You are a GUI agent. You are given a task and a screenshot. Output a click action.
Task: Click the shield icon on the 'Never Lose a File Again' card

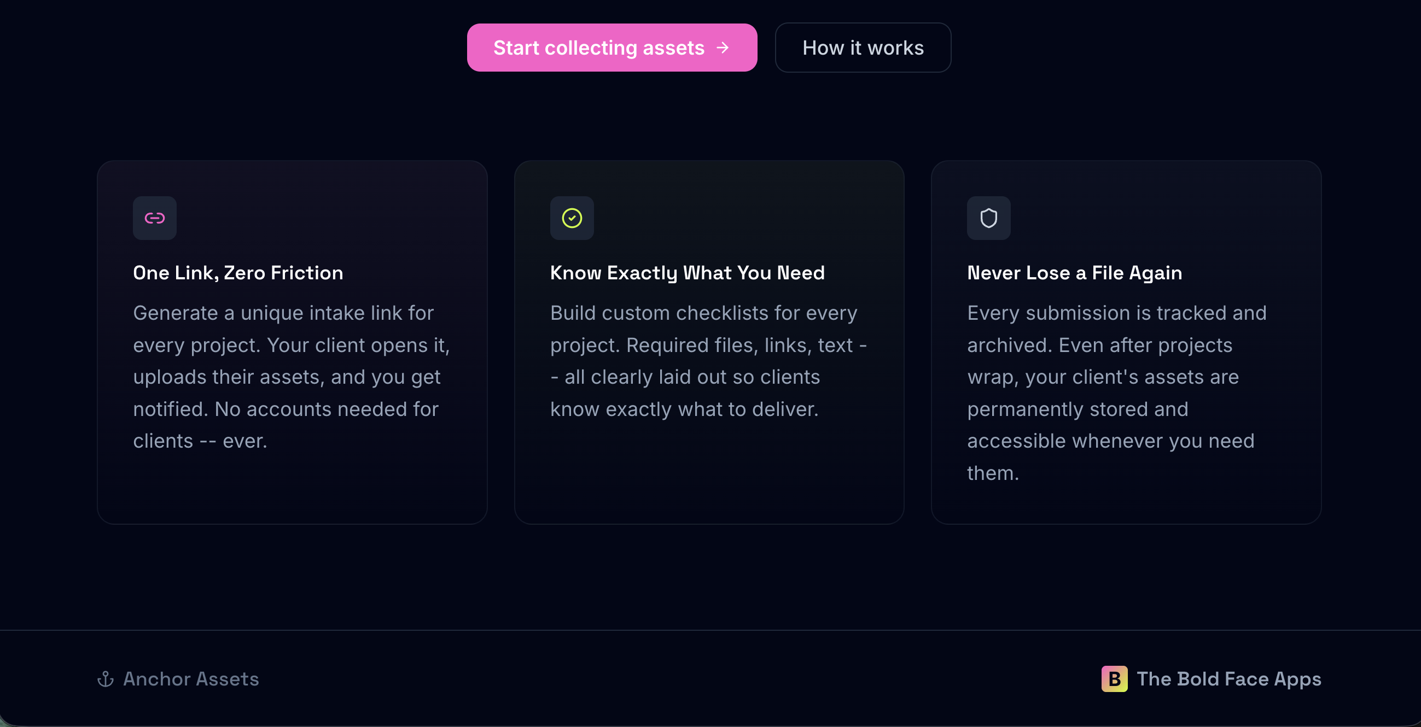click(x=989, y=218)
